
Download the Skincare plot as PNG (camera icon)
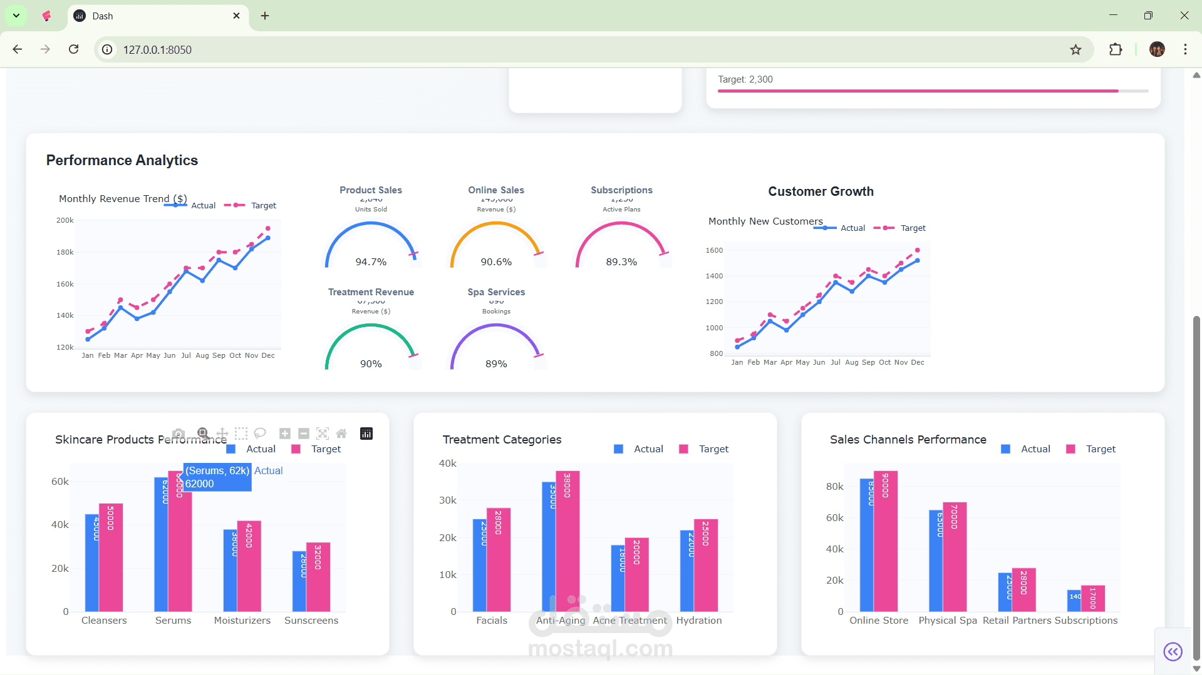pyautogui.click(x=179, y=434)
